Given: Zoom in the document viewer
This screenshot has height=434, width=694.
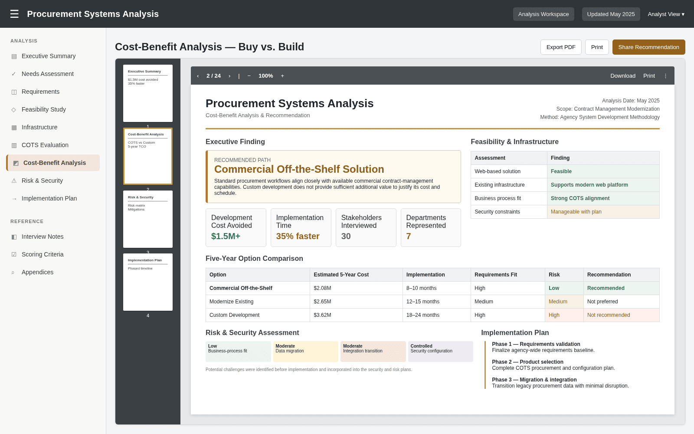Looking at the screenshot, I should pyautogui.click(x=282, y=76).
